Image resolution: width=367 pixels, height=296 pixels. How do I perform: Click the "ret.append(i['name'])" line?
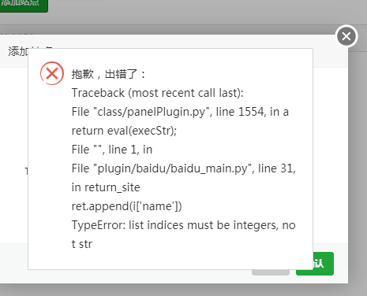[127, 206]
